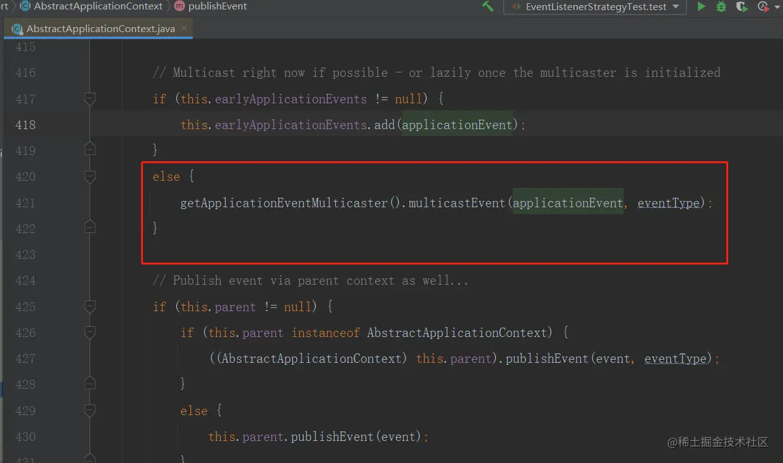The width and height of the screenshot is (783, 463).
Task: Click applicationEvent argument on line 421
Action: [568, 203]
